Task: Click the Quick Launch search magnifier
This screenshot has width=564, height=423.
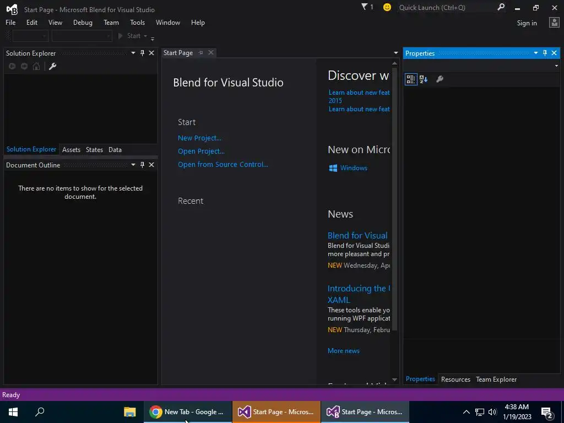Action: point(501,7)
